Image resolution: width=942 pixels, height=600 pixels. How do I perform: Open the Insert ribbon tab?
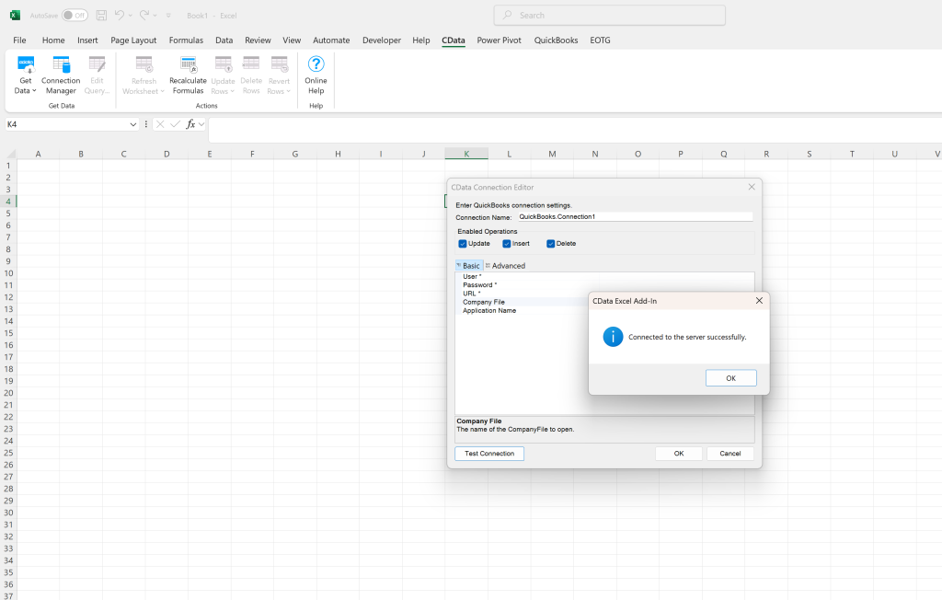pos(87,40)
